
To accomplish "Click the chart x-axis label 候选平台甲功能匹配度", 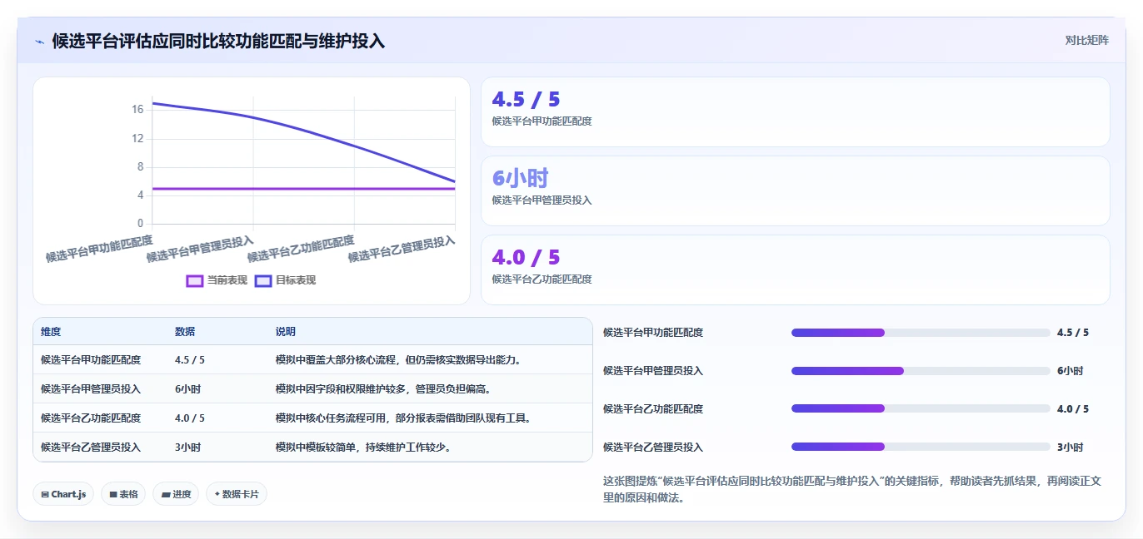I will tap(99, 249).
